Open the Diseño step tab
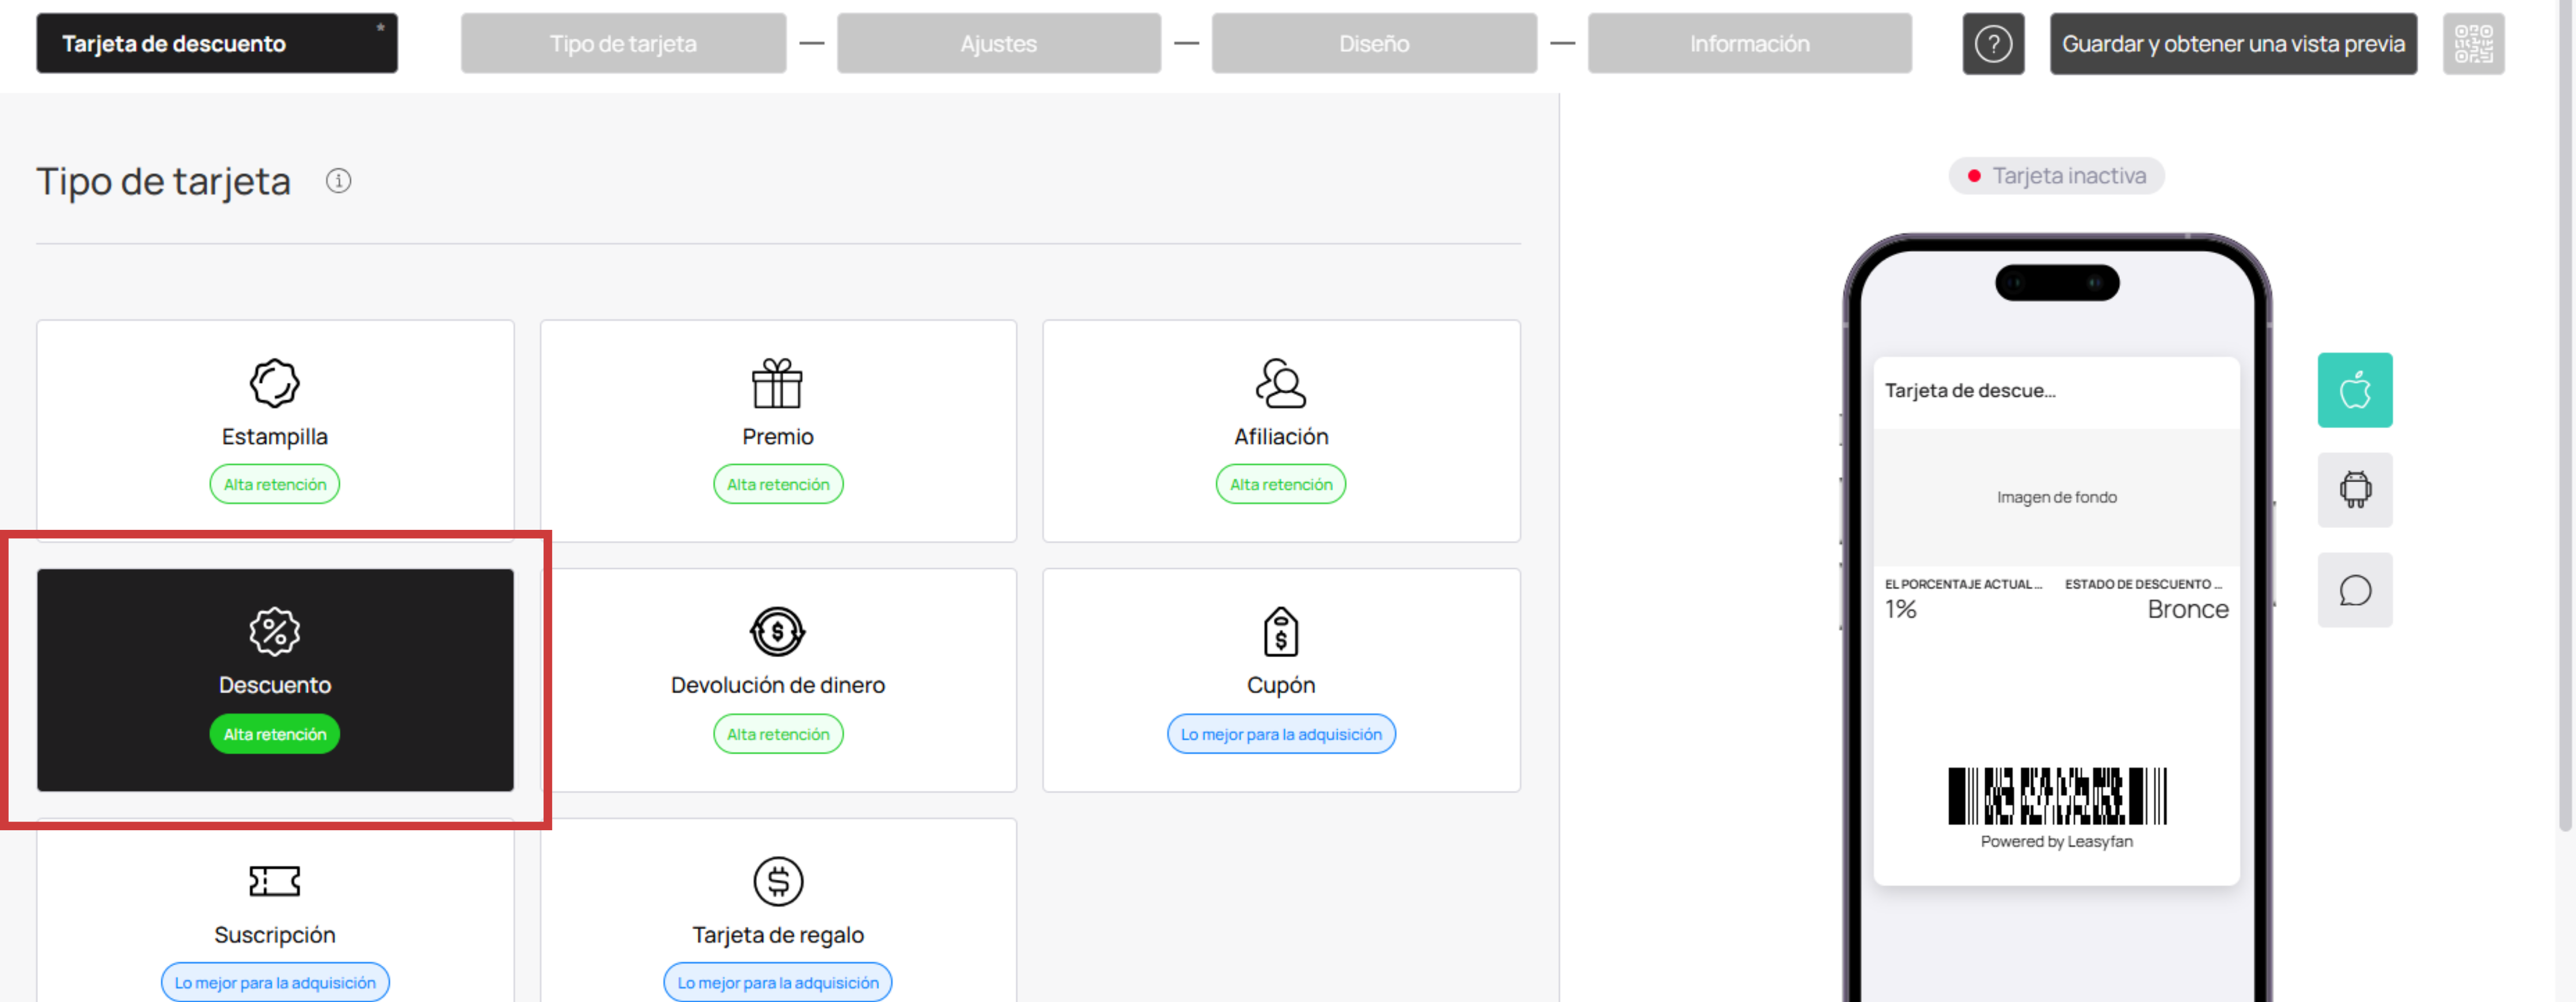The image size is (2576, 1002). pyautogui.click(x=1374, y=44)
